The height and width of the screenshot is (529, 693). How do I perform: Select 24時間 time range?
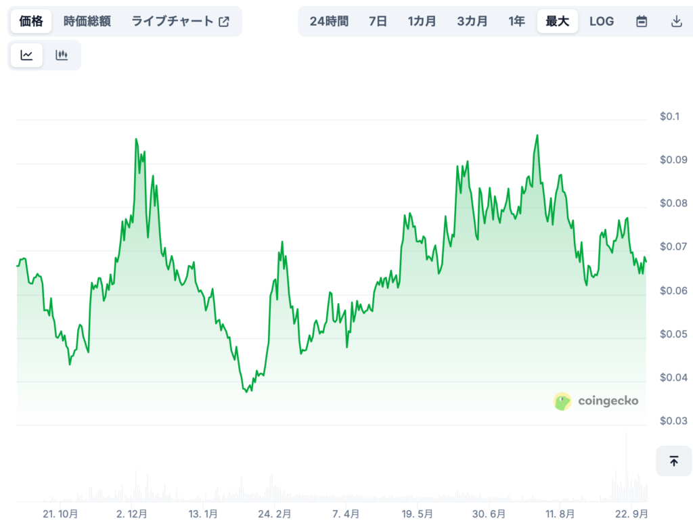coord(329,21)
